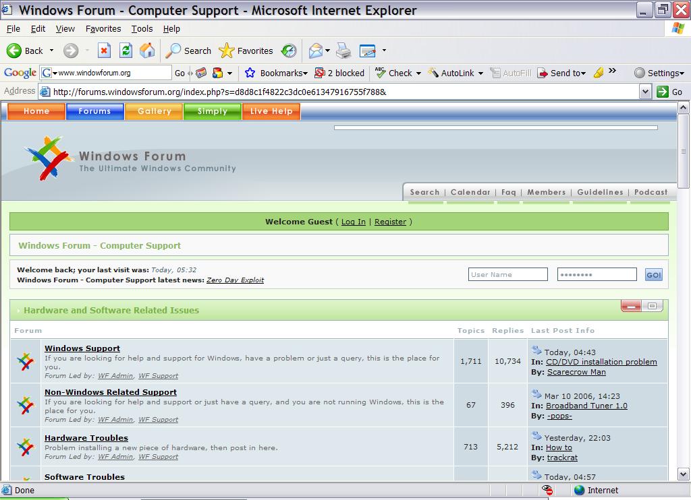Image resolution: width=691 pixels, height=500 pixels.
Task: Open Bookmarks star in Google toolbar
Action: pos(250,73)
